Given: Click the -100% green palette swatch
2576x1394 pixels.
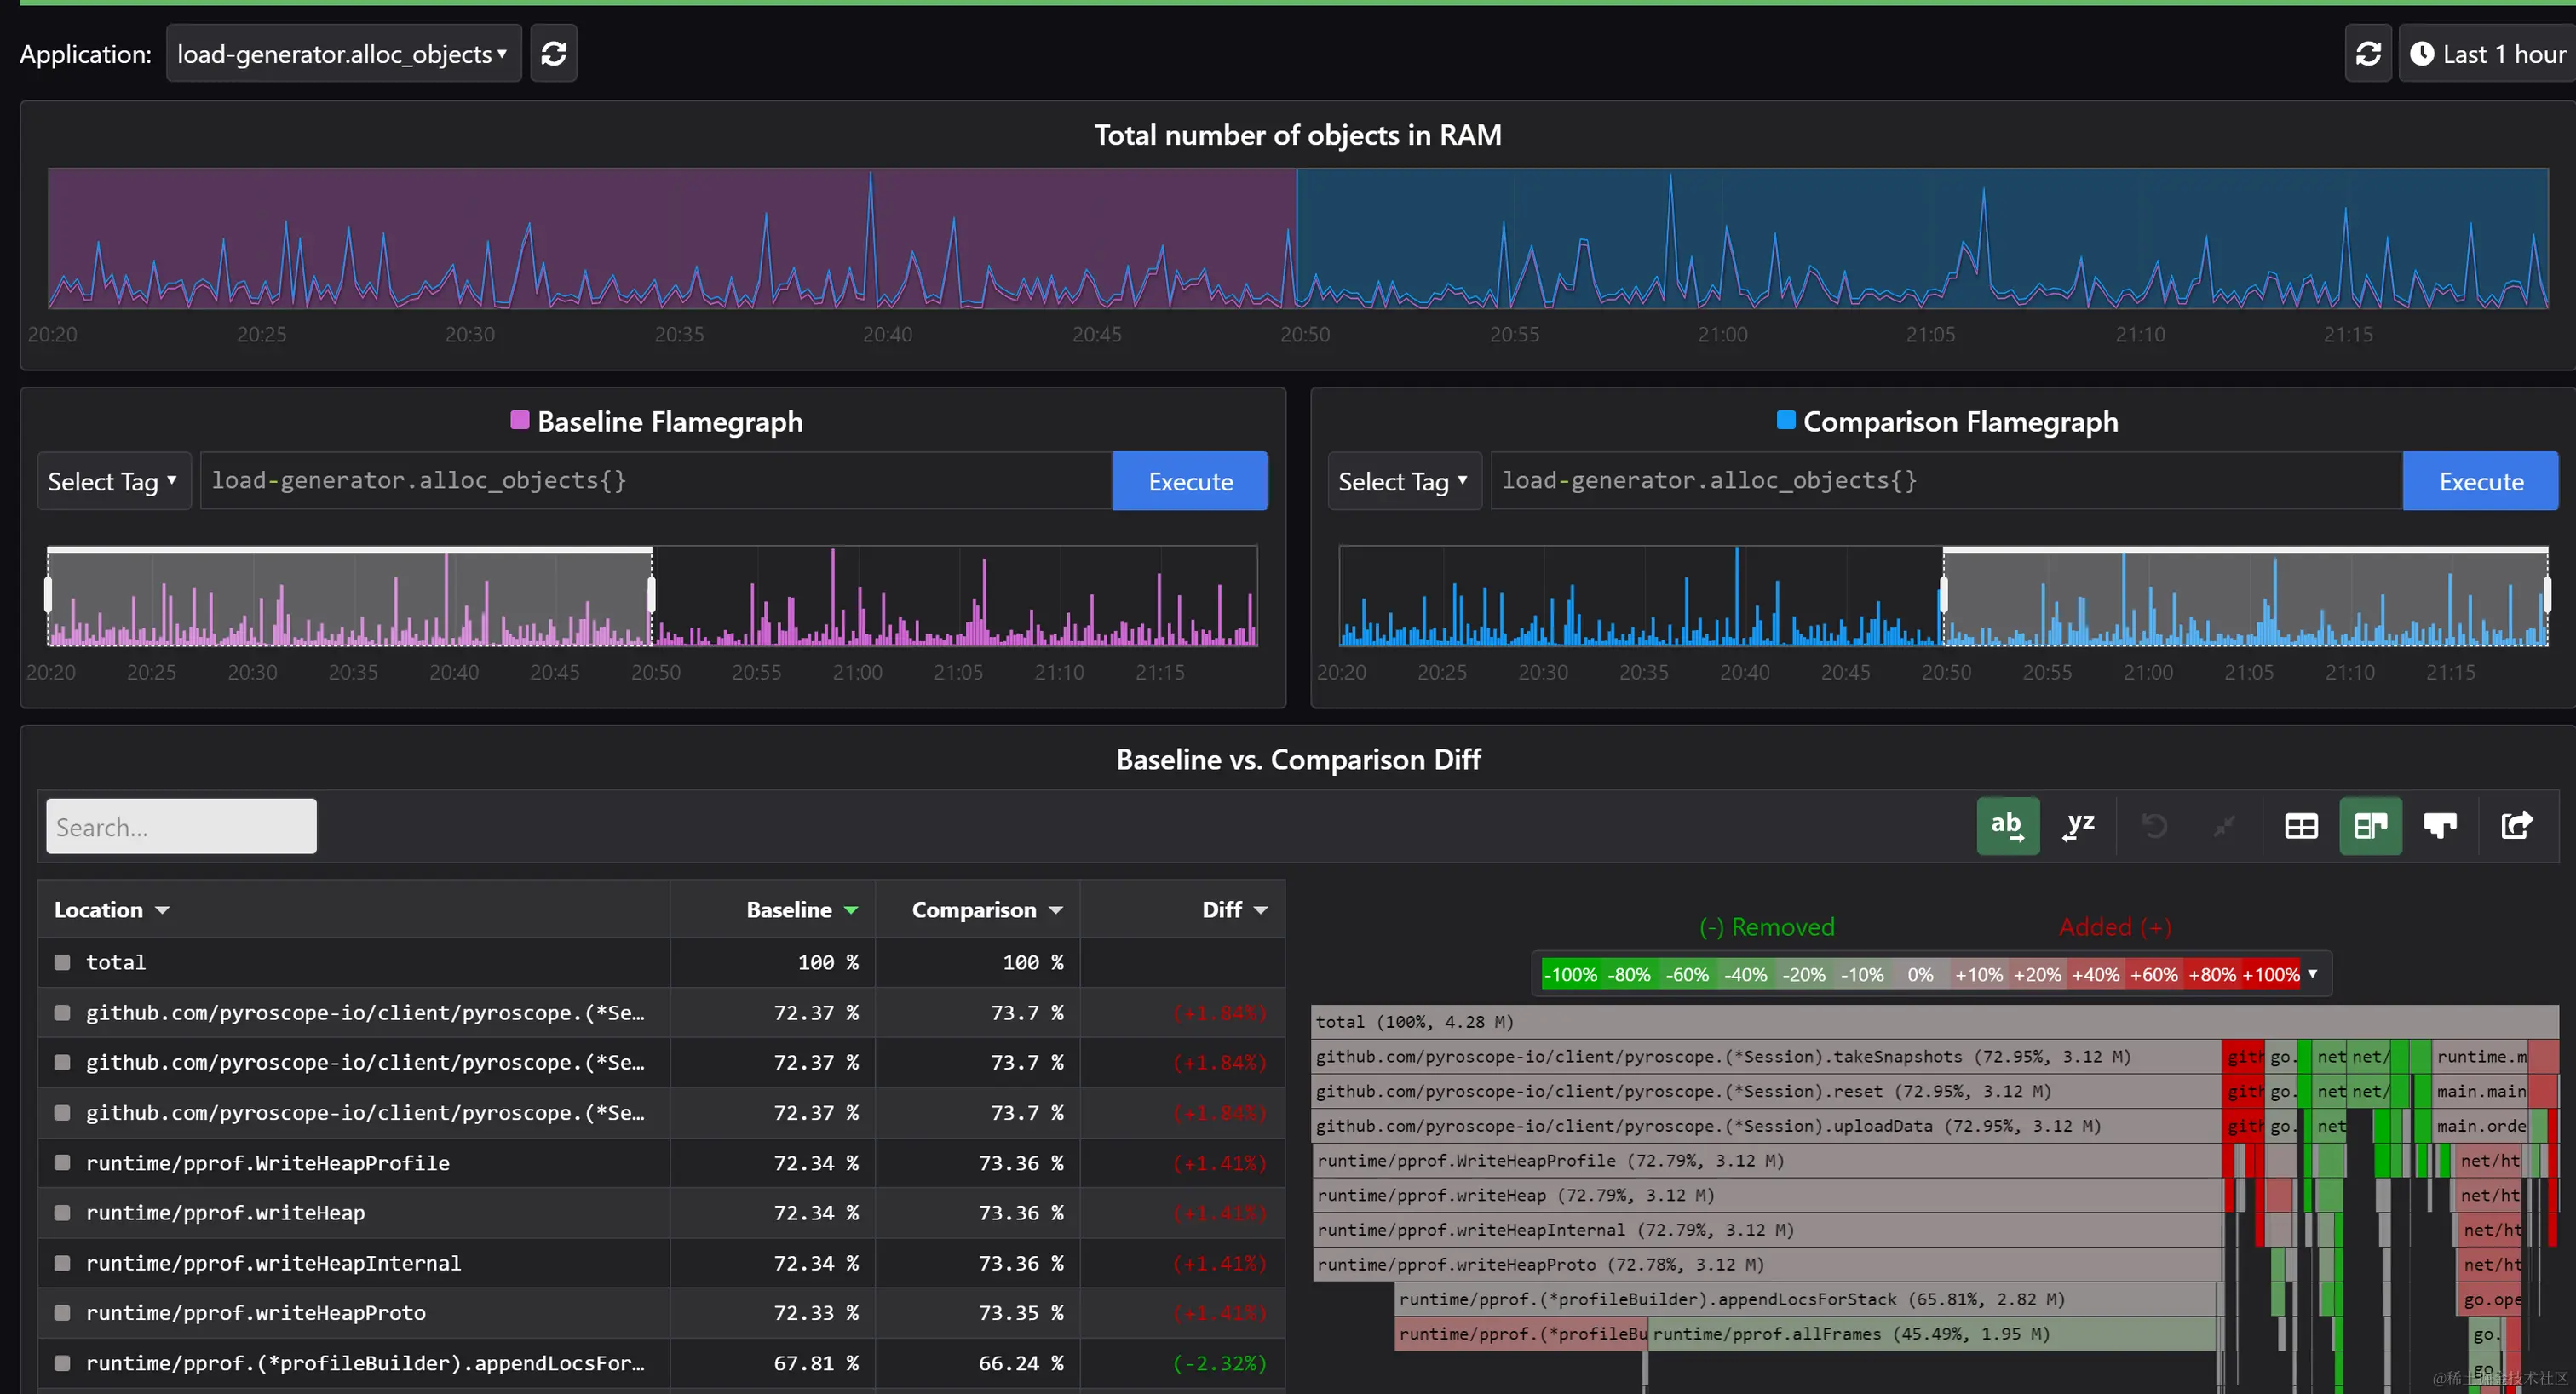Looking at the screenshot, I should click(1571, 974).
